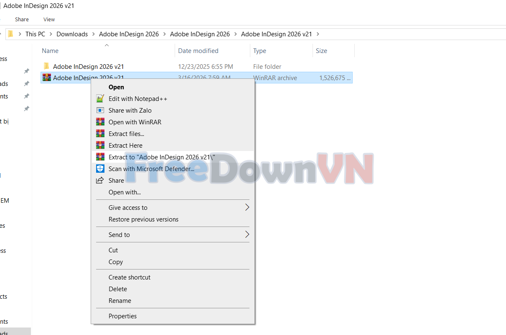This screenshot has height=335, width=506.
Task: Open the Adobe InDesign 2026 v21 folder
Action: point(88,66)
